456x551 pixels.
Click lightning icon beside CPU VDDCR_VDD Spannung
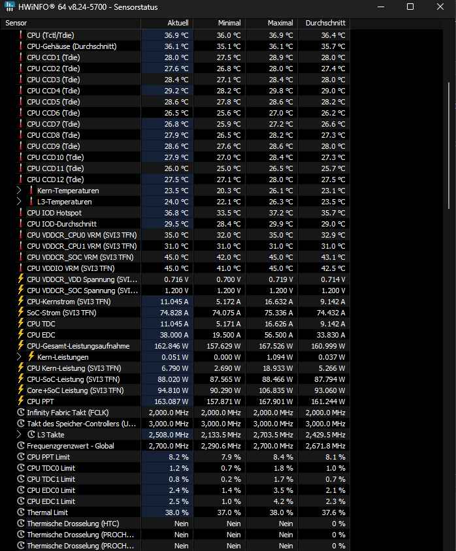coord(21,279)
